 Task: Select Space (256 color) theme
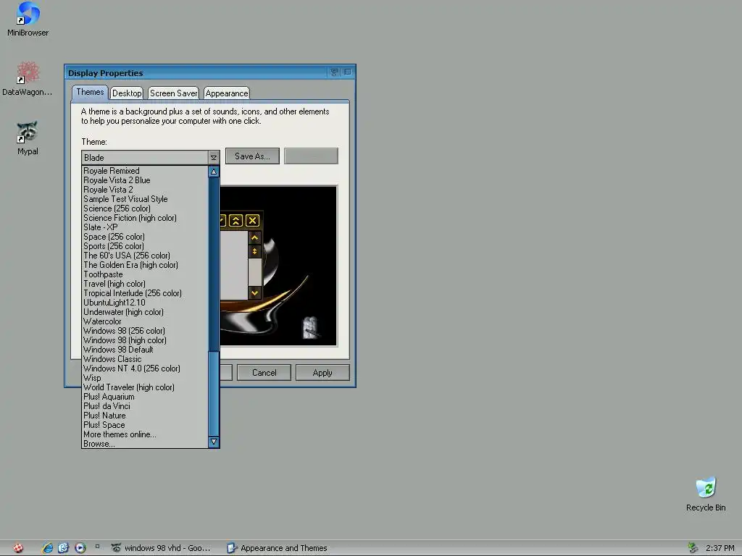[x=145, y=237]
